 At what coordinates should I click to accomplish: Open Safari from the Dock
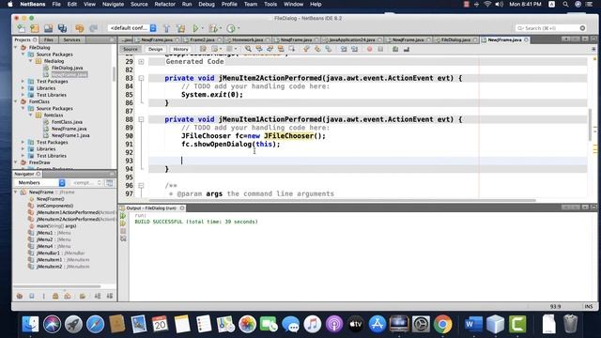coord(95,324)
